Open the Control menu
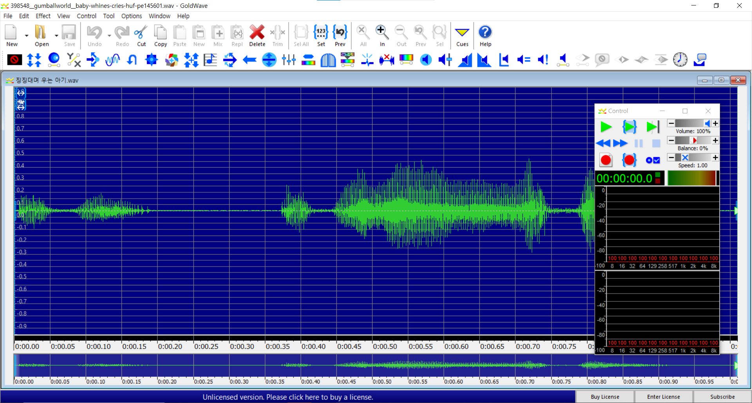The height and width of the screenshot is (403, 752). (x=87, y=16)
